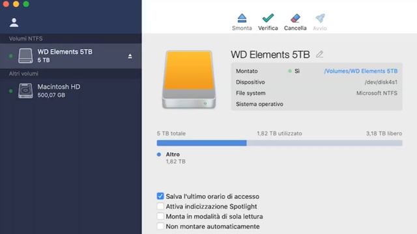The image size is (417, 234).
Task: Click the Smonta eject toolbar icon
Action: coord(242,18)
